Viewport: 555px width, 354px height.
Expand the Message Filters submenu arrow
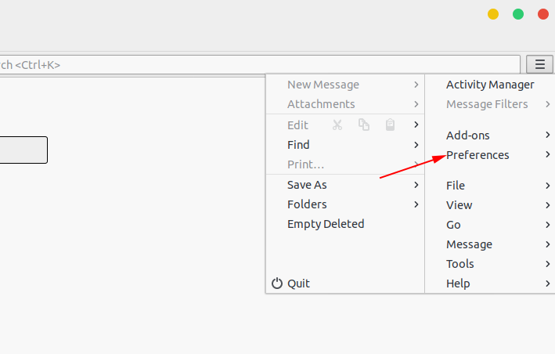pos(548,104)
